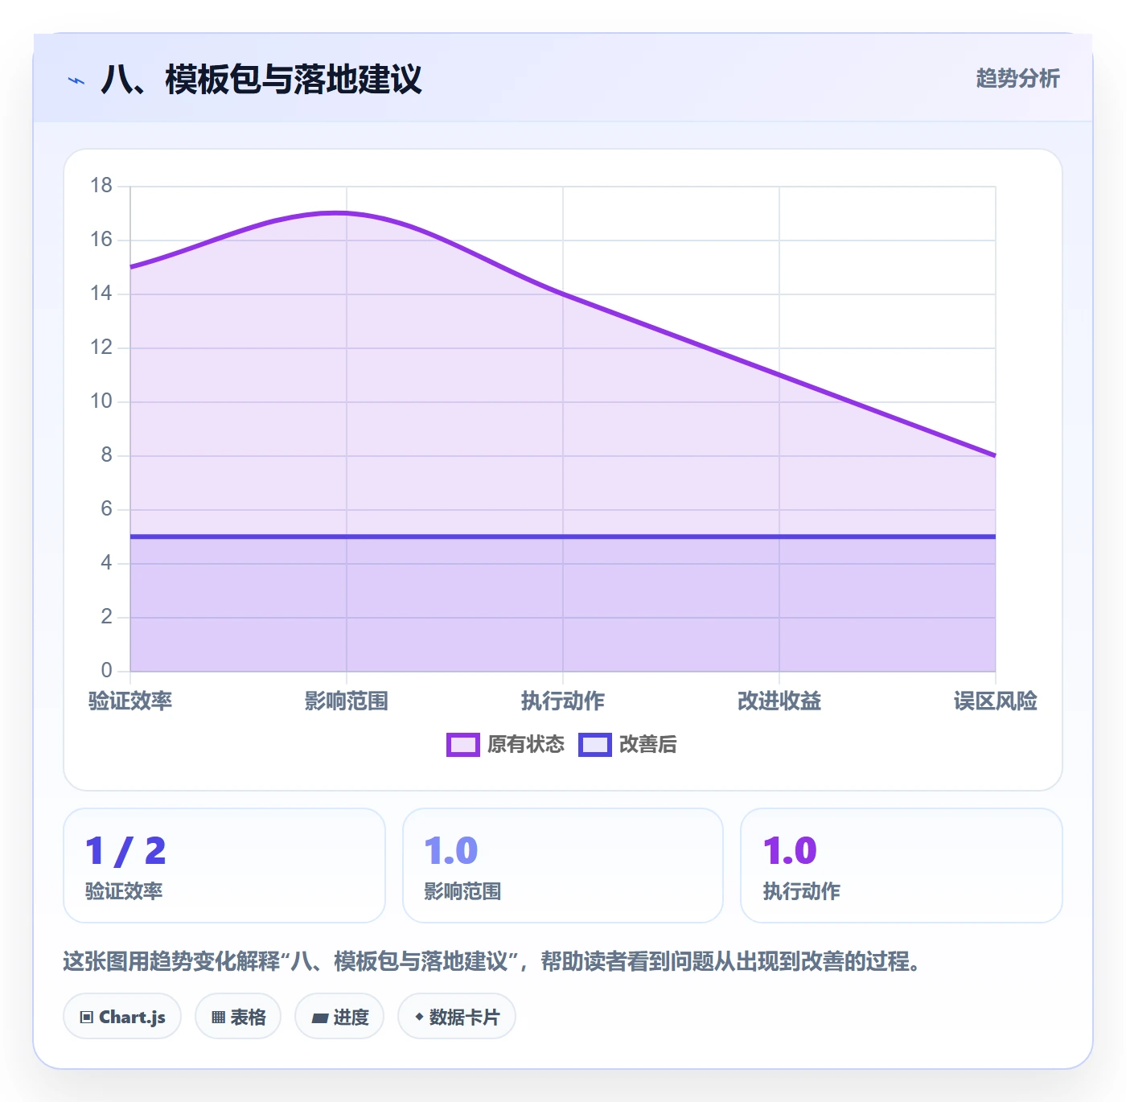
Task: Toggle the 原有状态 legend swatch
Action: point(462,745)
